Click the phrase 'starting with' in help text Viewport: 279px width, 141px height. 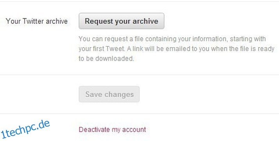pos(248,39)
